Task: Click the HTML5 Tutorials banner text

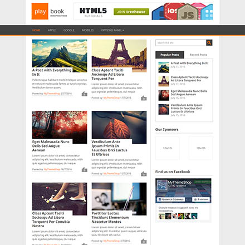Action: pos(94,12)
